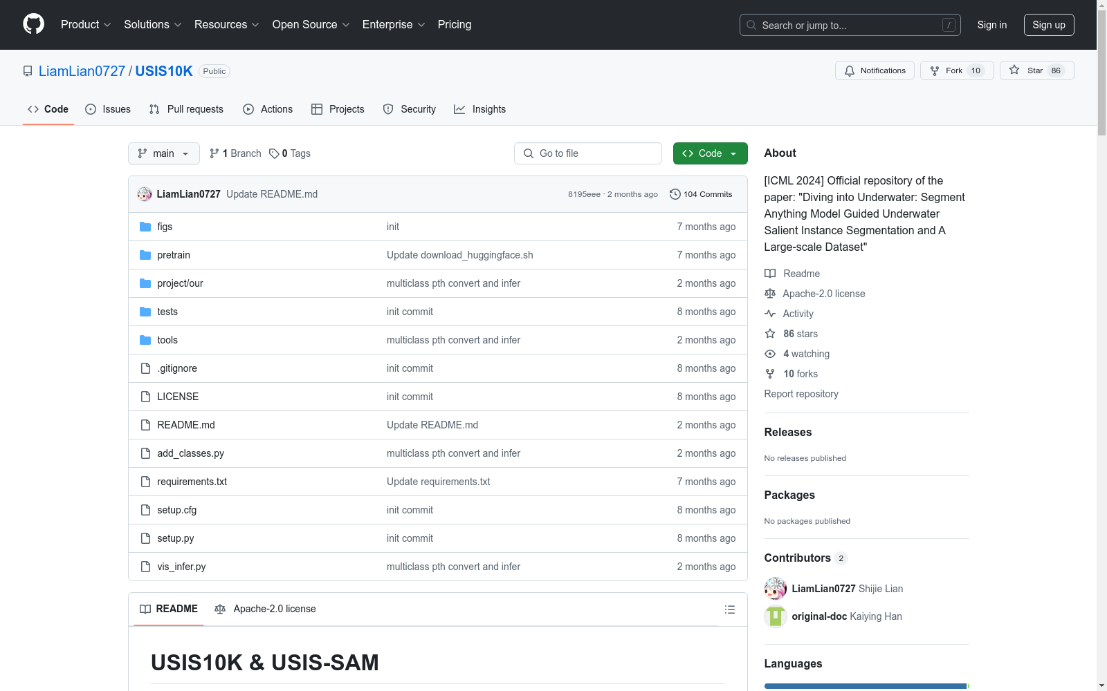Click the README.md file icon
Image resolution: width=1107 pixels, height=691 pixels.
pos(145,425)
